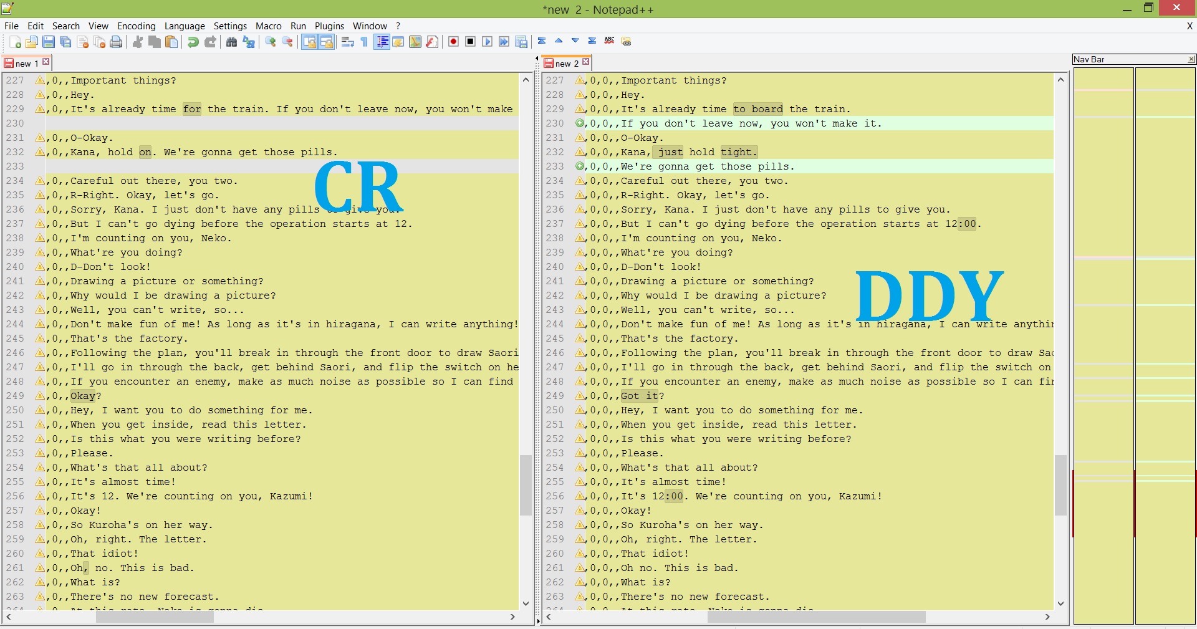Click the right pane vertical scrollbar thumb
Image resolution: width=1197 pixels, height=629 pixels.
1060,485
